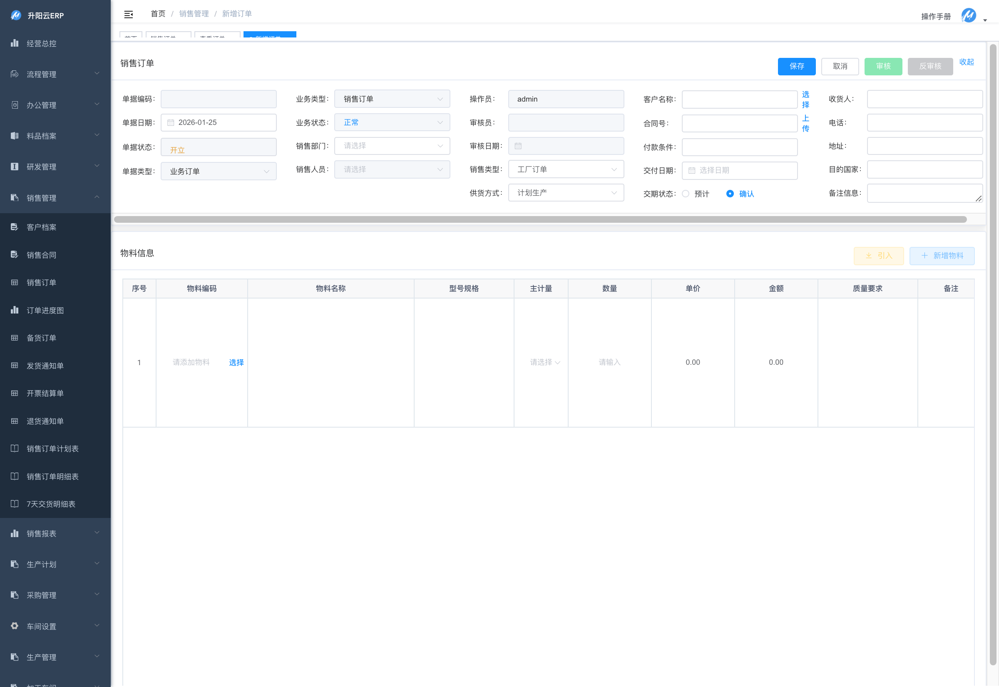Click the horizontal scrollbar under the form
999x687 pixels.
(540, 219)
